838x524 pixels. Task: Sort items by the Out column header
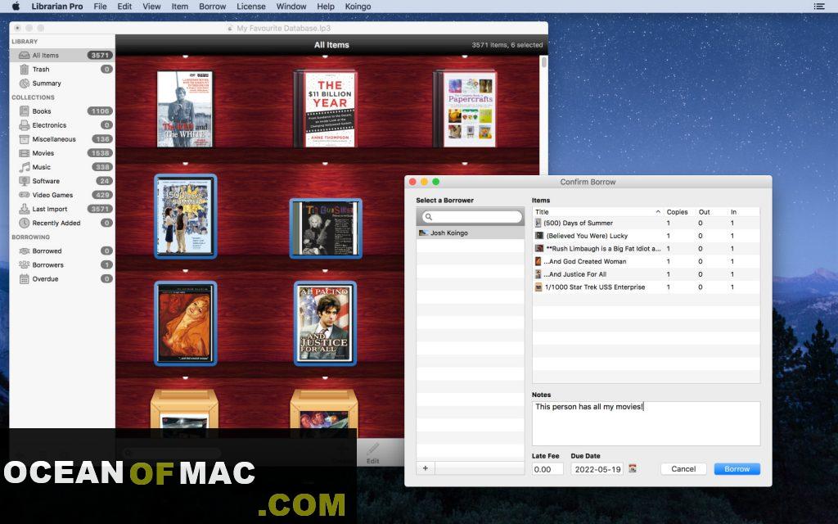[705, 212]
